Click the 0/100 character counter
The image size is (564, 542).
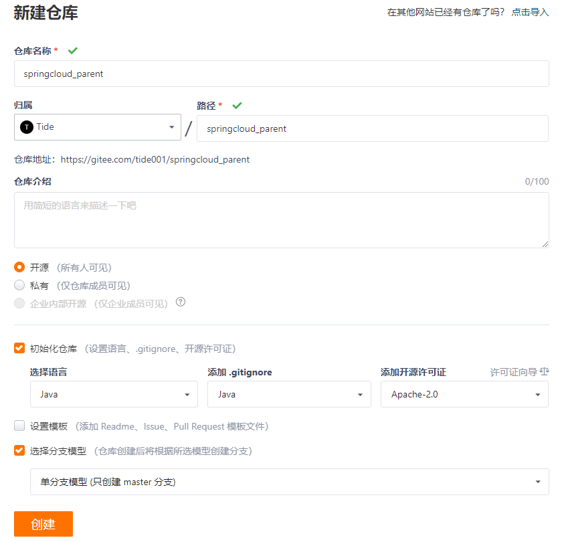coord(537,181)
